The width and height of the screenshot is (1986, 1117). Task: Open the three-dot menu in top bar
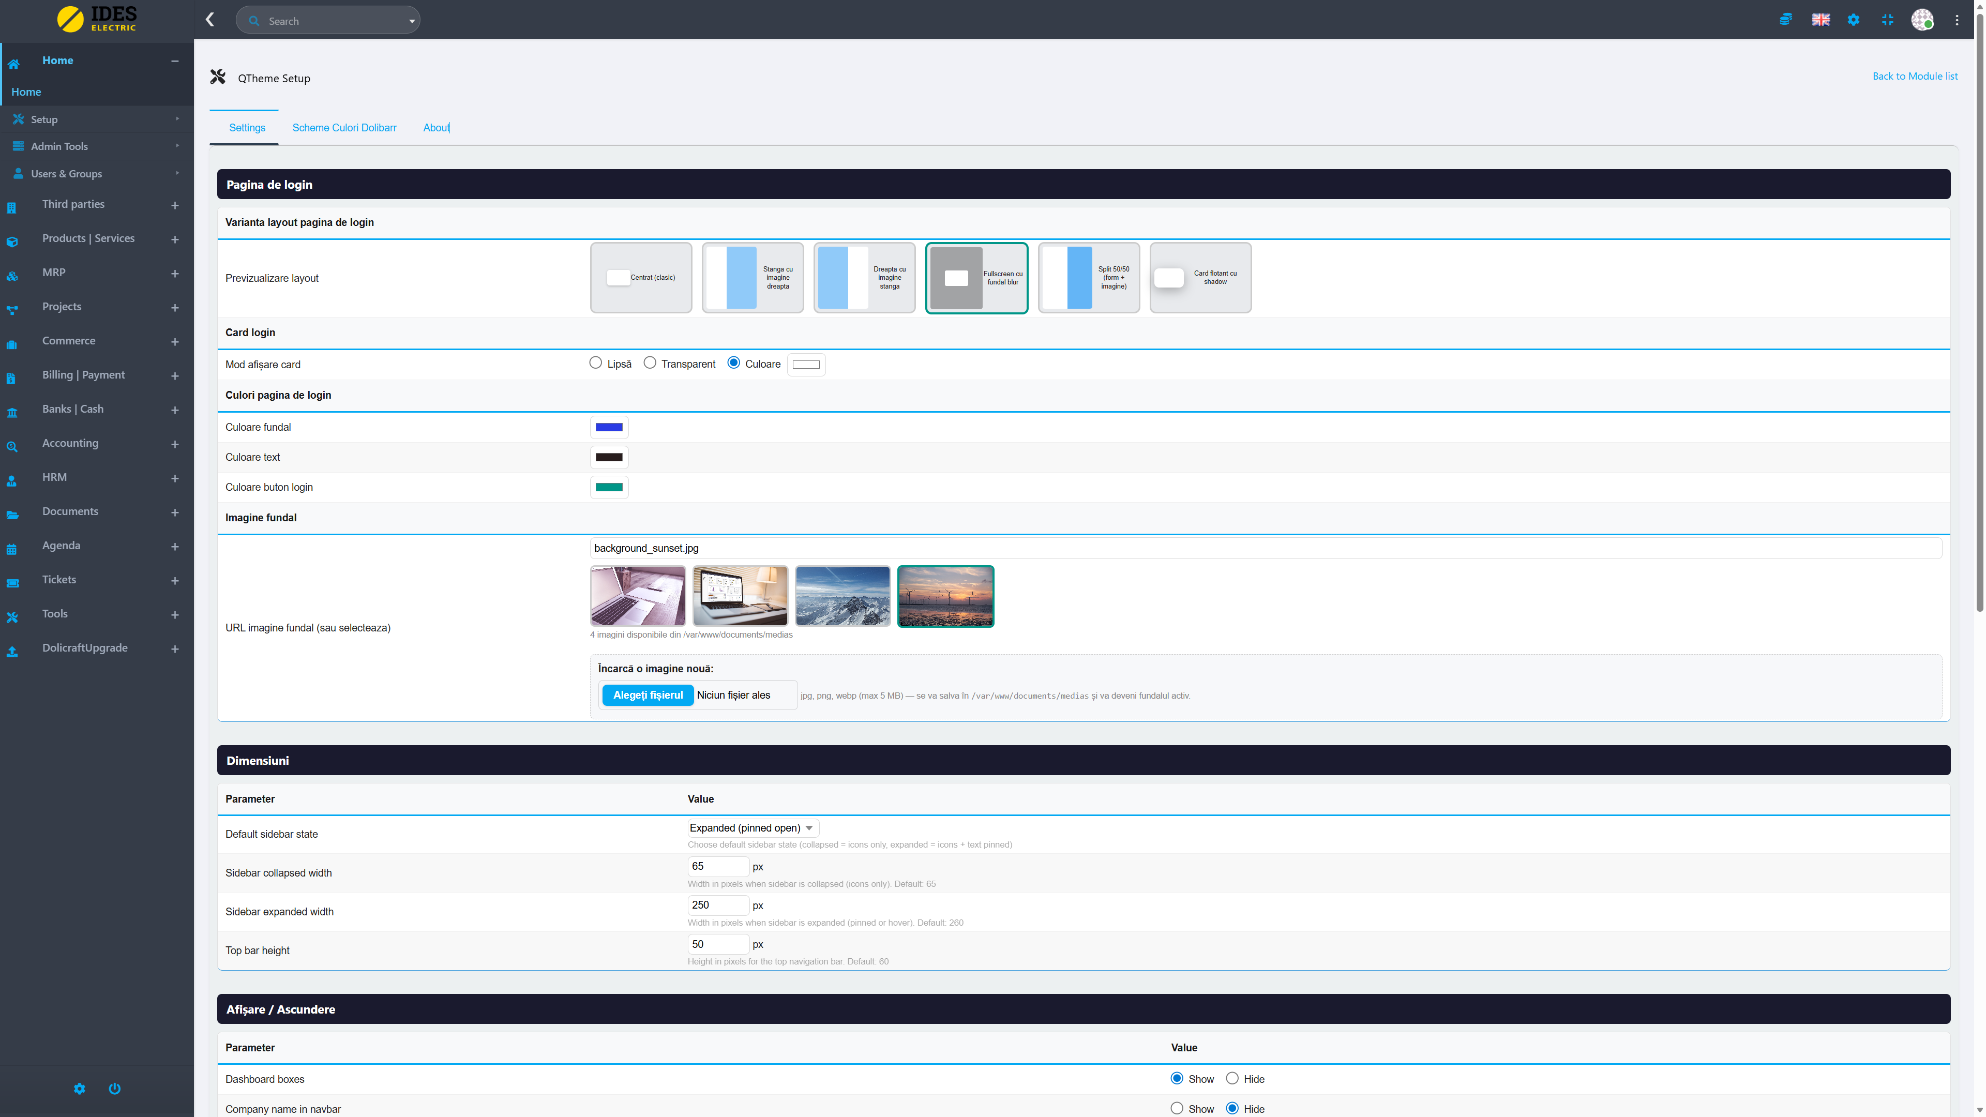coord(1957,20)
